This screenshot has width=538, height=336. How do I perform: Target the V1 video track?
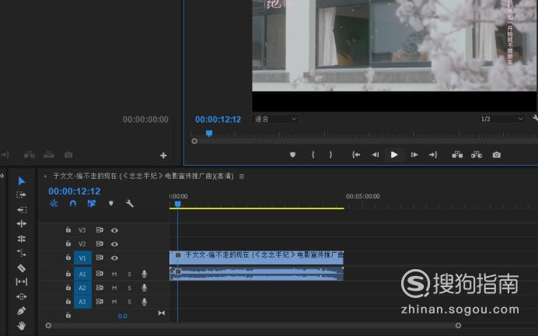click(x=82, y=257)
